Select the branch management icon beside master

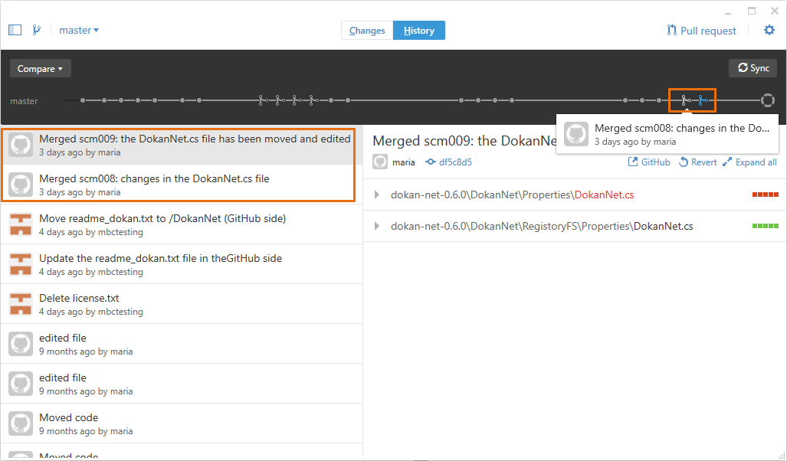click(35, 29)
